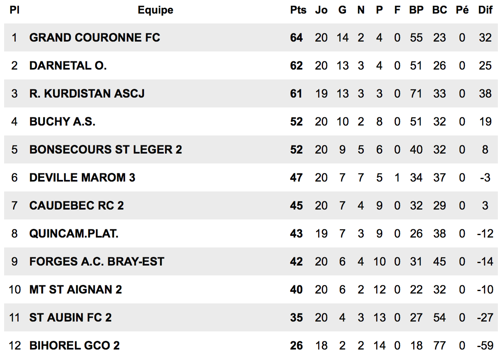Click FORGES A.C. BRAY-EST team name
502x359 pixels.
[97, 261]
